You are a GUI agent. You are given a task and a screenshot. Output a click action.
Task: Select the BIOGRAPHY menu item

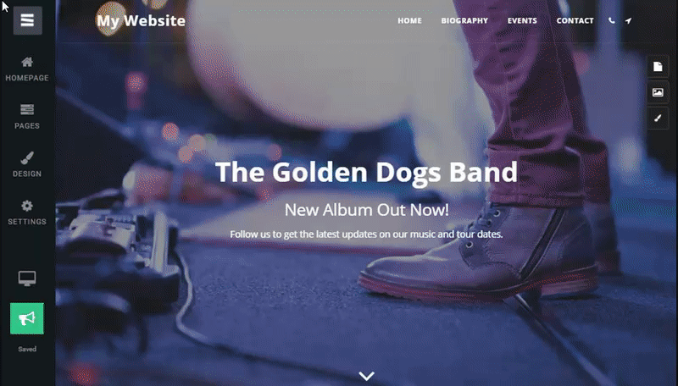[x=464, y=20]
